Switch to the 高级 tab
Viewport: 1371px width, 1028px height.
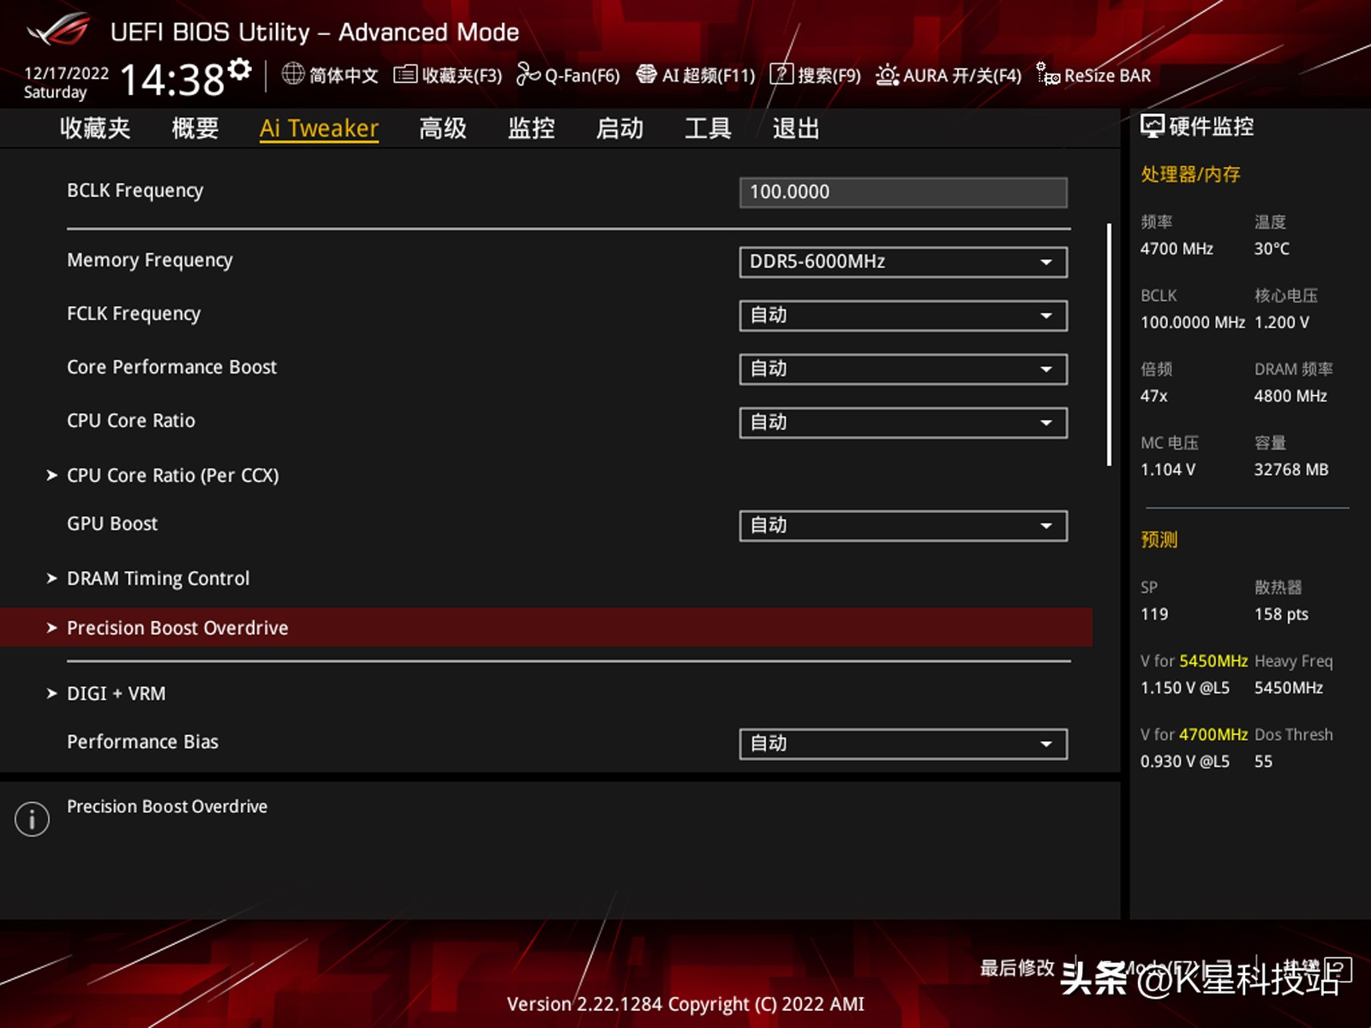(442, 128)
